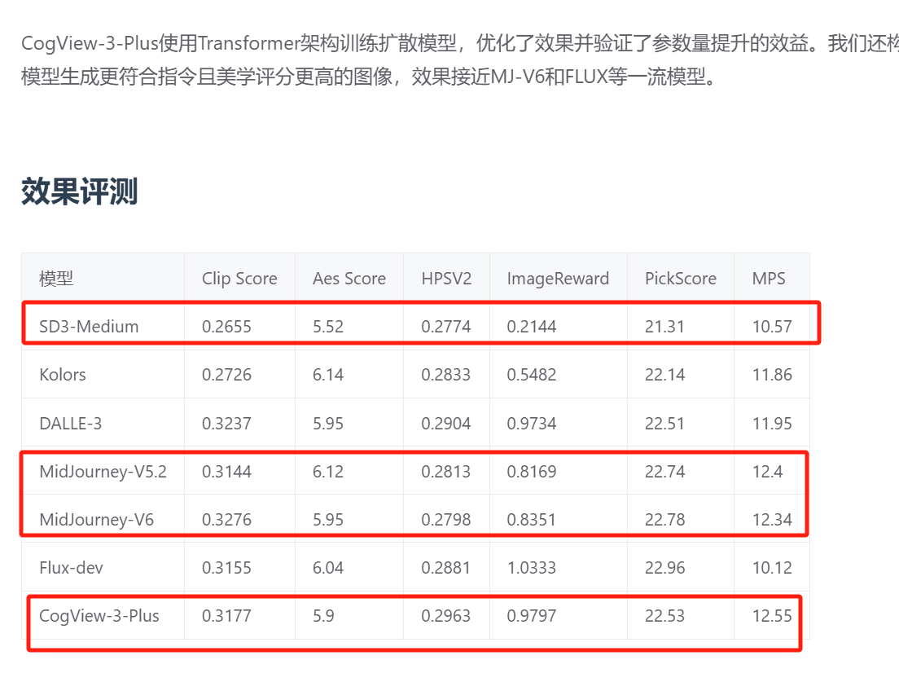Click MidJourney-V6 Clip Score value 0.3276

tap(226, 520)
